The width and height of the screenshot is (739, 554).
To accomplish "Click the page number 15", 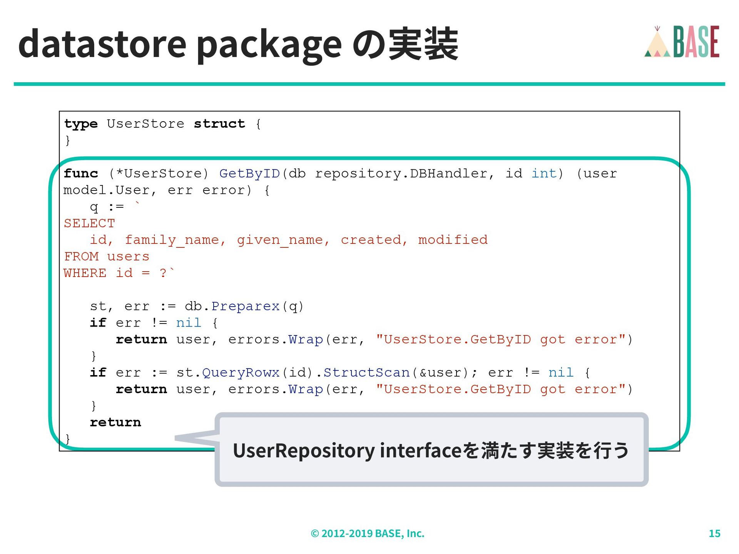I will (x=714, y=534).
